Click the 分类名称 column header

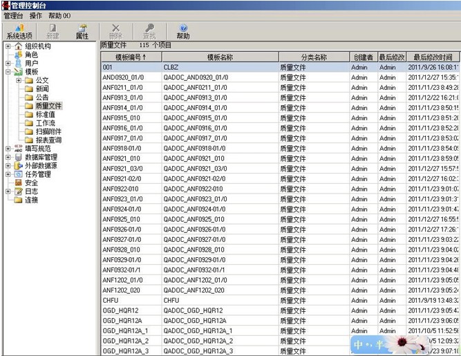point(313,57)
